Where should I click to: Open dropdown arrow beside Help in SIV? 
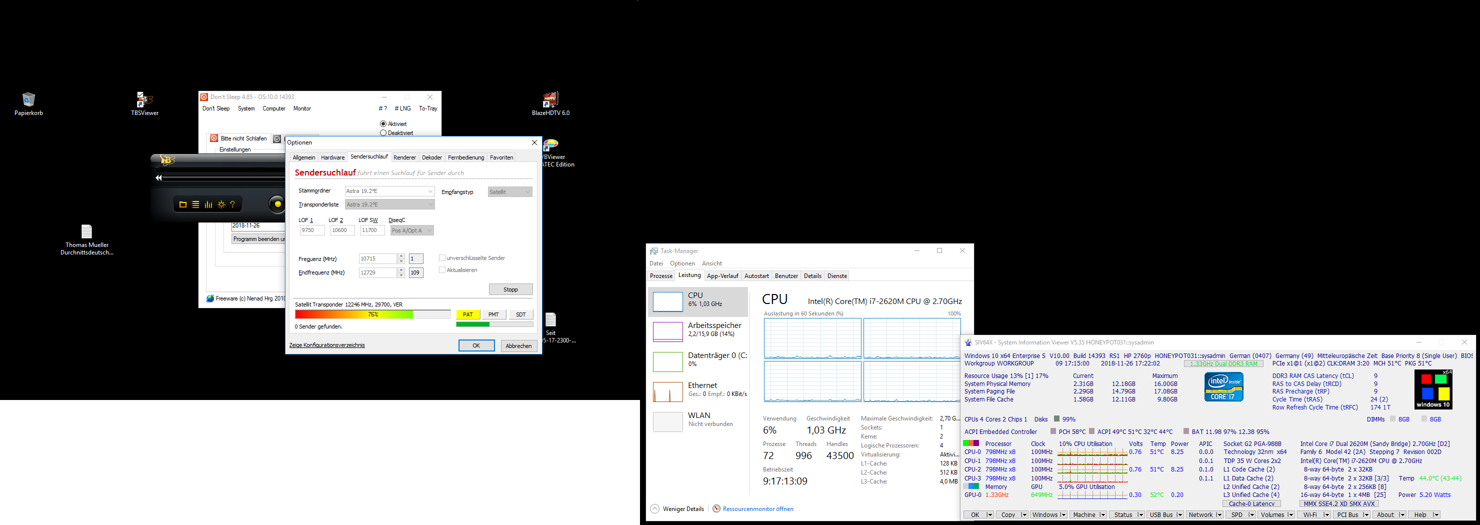click(1436, 514)
